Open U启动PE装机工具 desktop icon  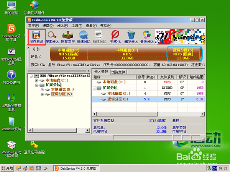pyautogui.click(x=11, y=102)
